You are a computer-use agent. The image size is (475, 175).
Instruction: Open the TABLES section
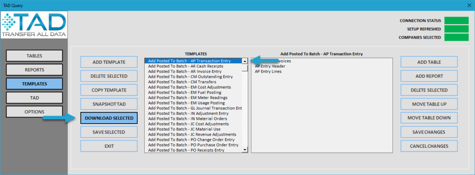pyautogui.click(x=34, y=56)
